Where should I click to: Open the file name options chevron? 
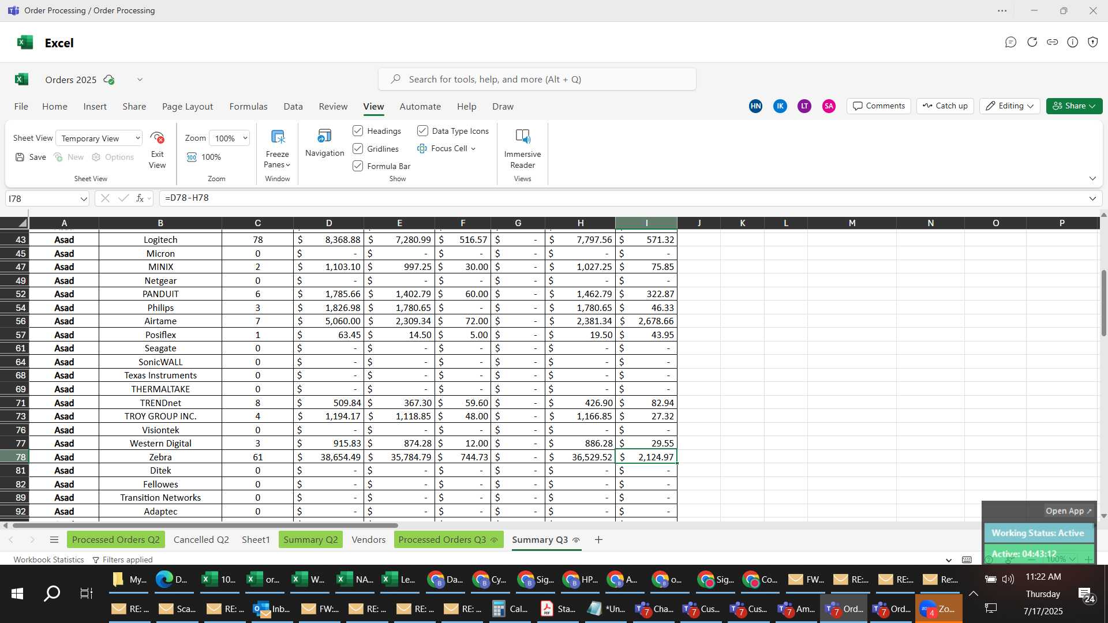pos(140,80)
